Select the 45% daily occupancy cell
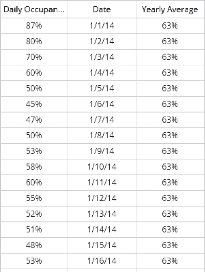 pyautogui.click(x=34, y=104)
